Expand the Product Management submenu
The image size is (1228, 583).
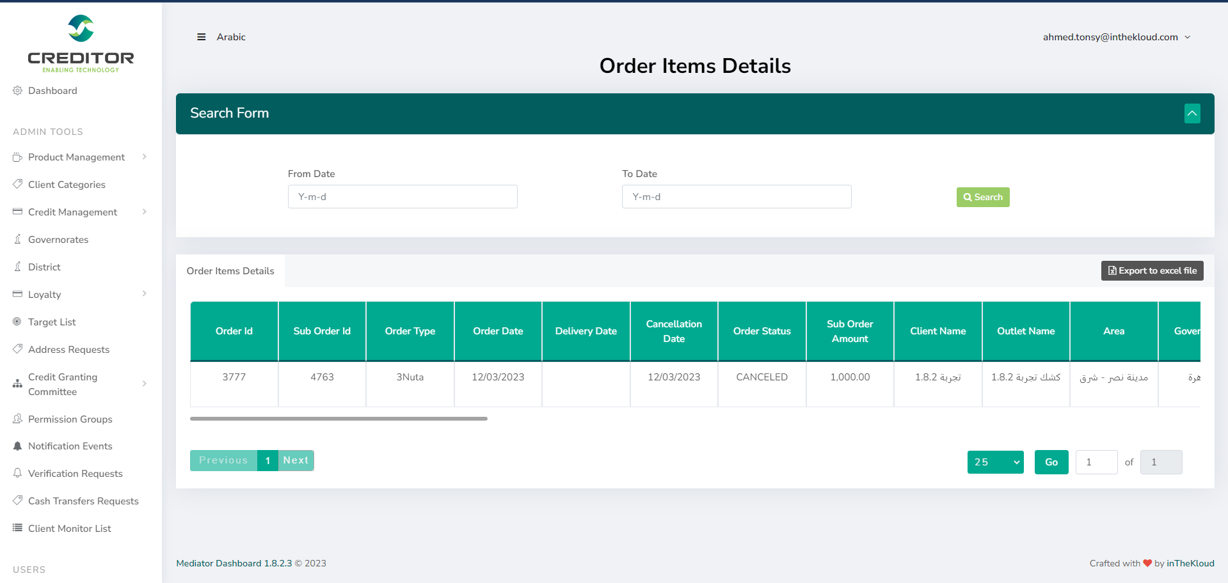(144, 157)
